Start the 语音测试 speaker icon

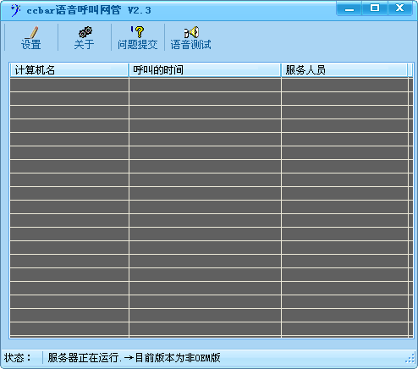coord(191,32)
